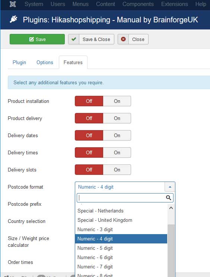Click the scrollbar up arrow in list

(171, 208)
